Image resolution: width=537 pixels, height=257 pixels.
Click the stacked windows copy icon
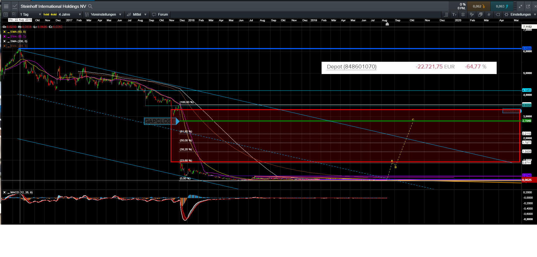coord(480,15)
